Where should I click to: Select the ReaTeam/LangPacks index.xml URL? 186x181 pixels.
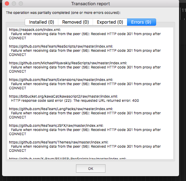click(61, 109)
